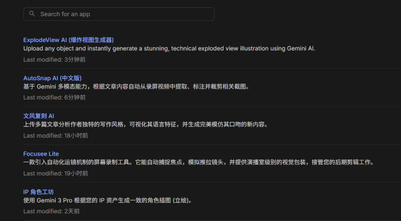Click 'Last modified: 3分钟前' text
The width and height of the screenshot is (401, 221).
54,59
